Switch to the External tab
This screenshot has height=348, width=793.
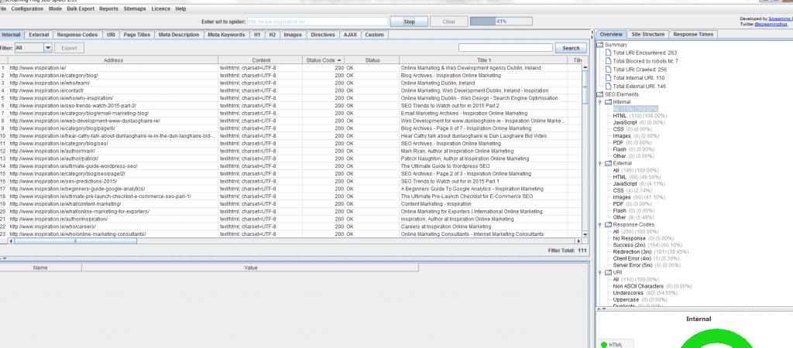tap(39, 35)
